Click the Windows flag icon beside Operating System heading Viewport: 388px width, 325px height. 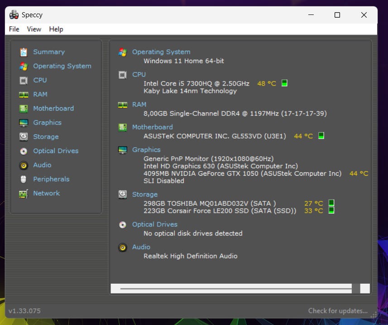(123, 52)
